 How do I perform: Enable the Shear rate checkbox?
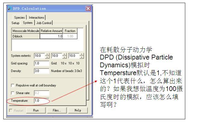tap(13, 93)
